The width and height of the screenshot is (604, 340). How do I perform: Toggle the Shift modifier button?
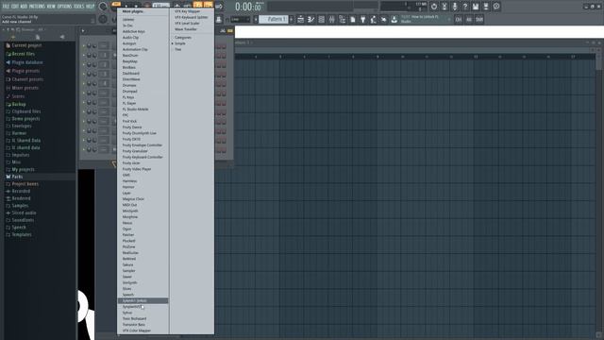point(479,19)
